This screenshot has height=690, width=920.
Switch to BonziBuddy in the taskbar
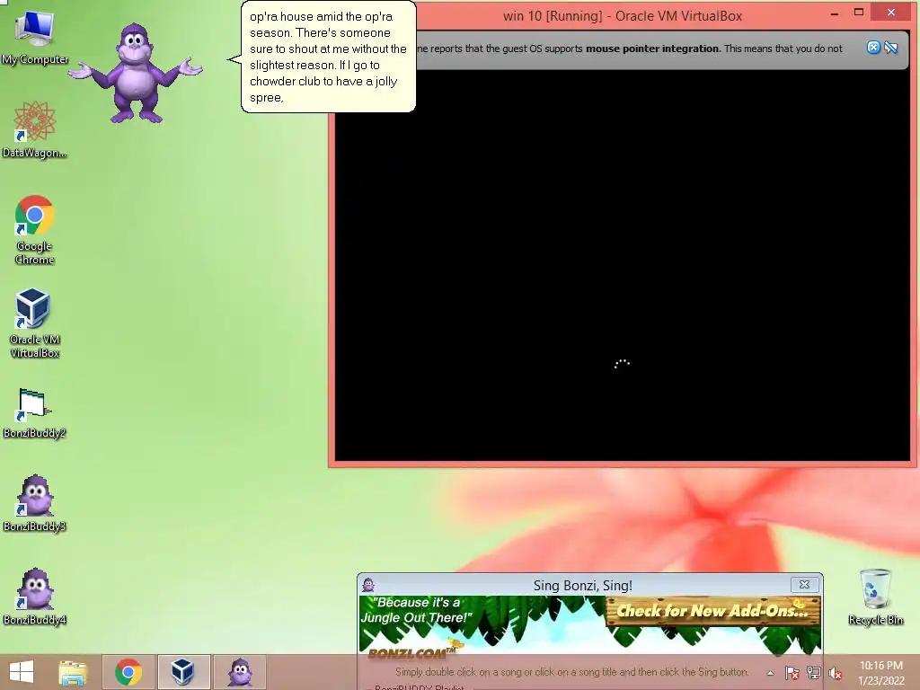click(239, 672)
